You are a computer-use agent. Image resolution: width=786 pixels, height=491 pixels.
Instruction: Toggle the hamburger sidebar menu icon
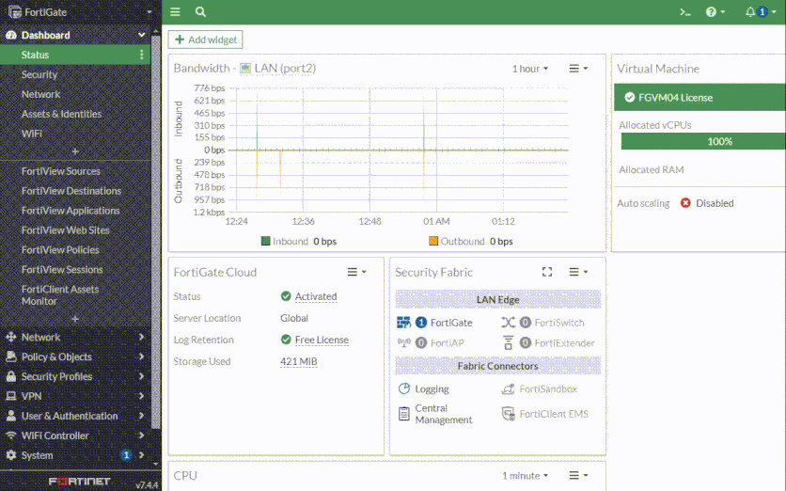click(x=176, y=12)
